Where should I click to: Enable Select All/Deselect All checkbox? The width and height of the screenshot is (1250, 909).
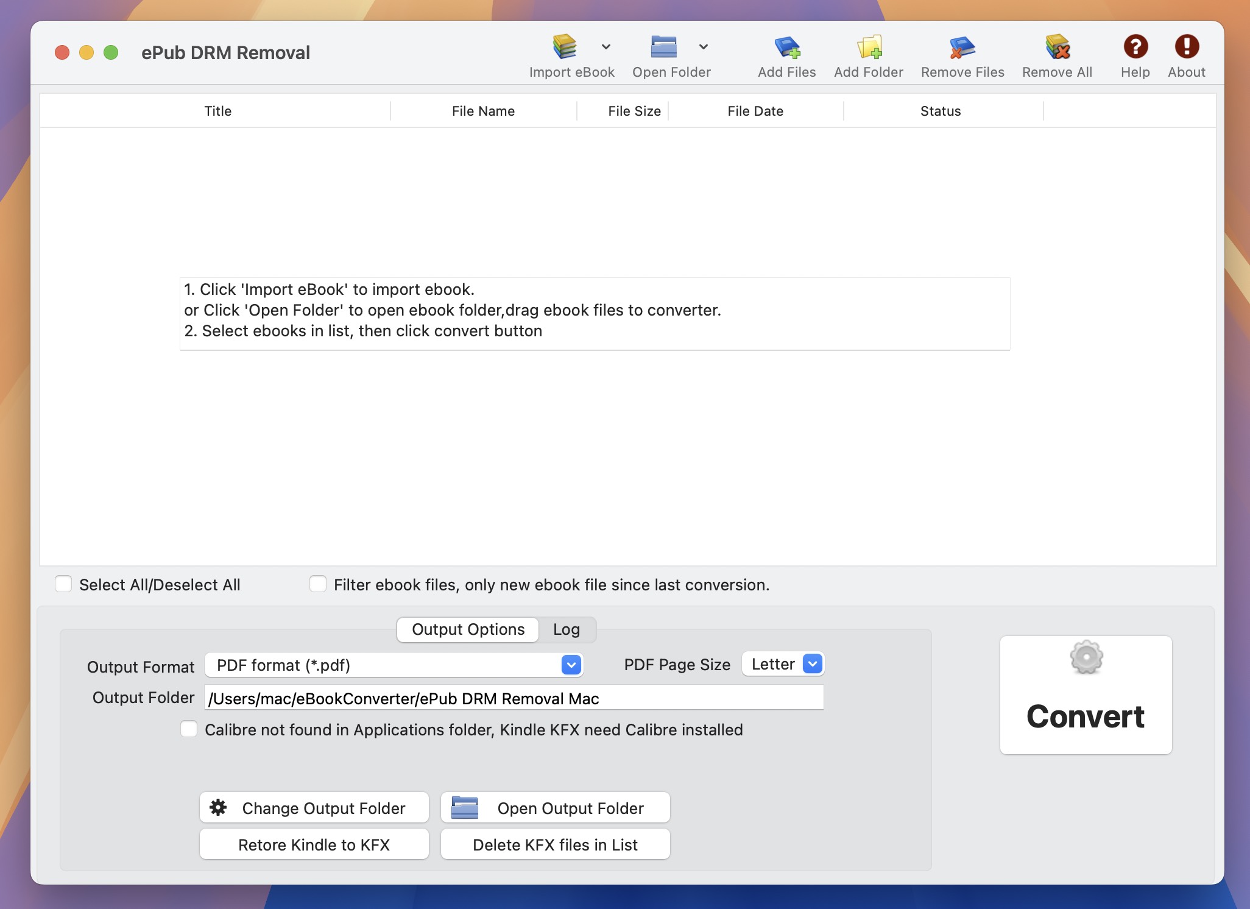tap(63, 584)
